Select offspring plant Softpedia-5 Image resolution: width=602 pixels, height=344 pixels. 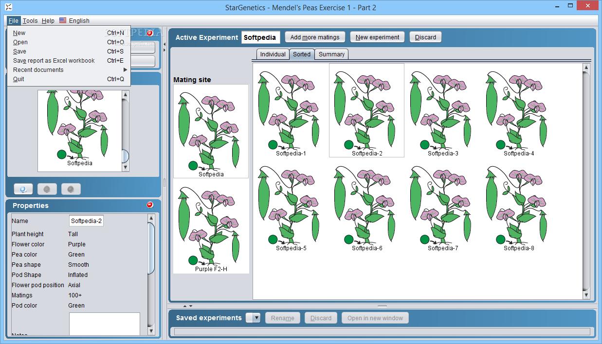coord(291,205)
